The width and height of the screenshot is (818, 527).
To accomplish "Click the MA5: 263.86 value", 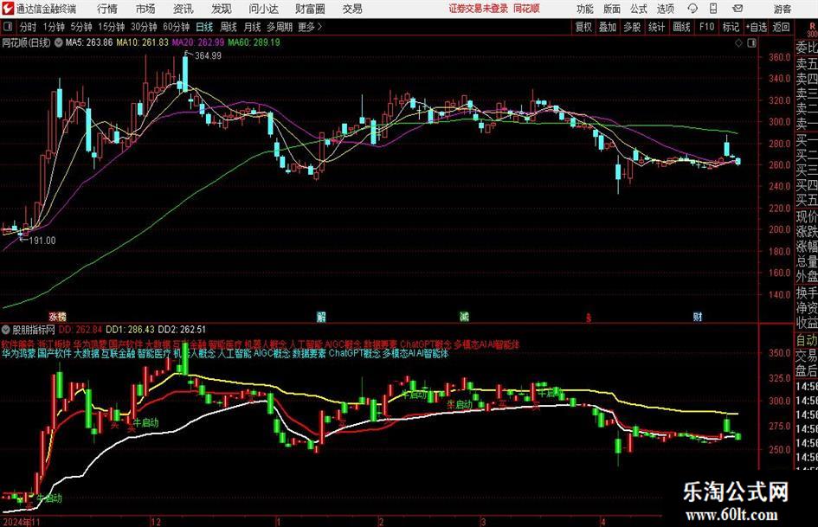I will click(89, 42).
